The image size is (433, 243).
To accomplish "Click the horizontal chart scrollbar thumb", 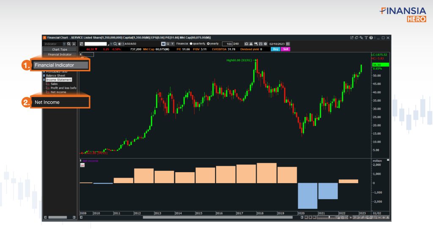I will pyautogui.click(x=218, y=217).
